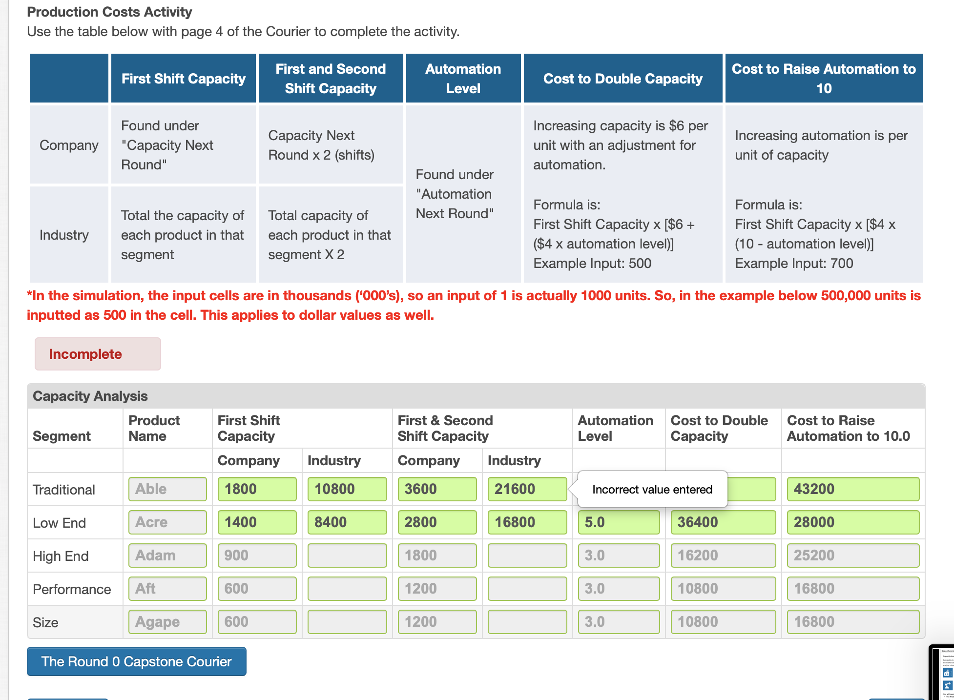Open The Round 0 Capstone Courier

coord(137,661)
